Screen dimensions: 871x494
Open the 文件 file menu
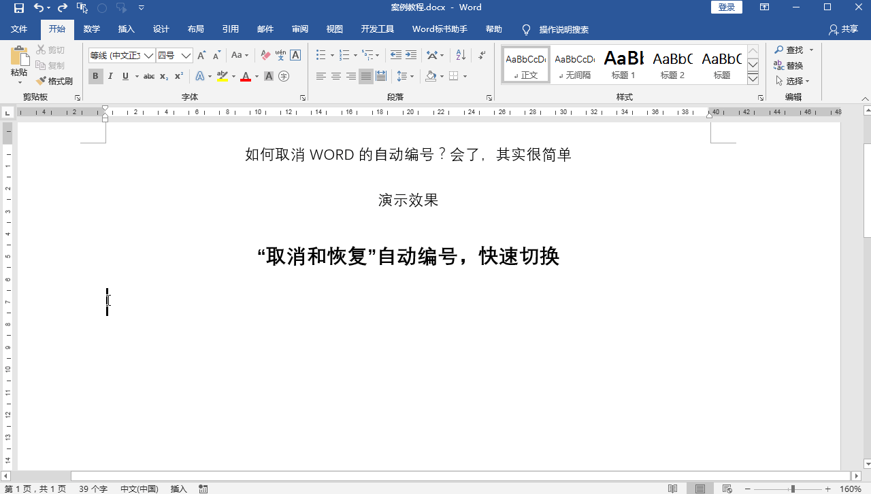pos(19,29)
